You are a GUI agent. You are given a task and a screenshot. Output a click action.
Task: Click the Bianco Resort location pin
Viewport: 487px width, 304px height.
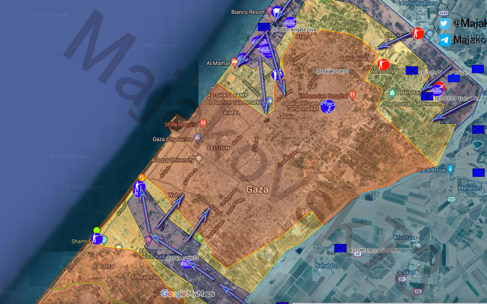tap(269, 11)
